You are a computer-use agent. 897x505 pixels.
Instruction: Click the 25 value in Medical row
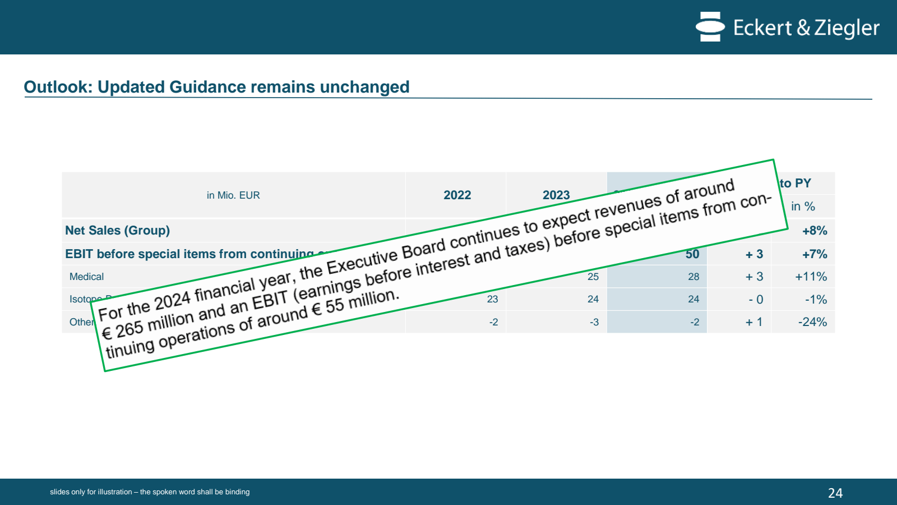593,277
